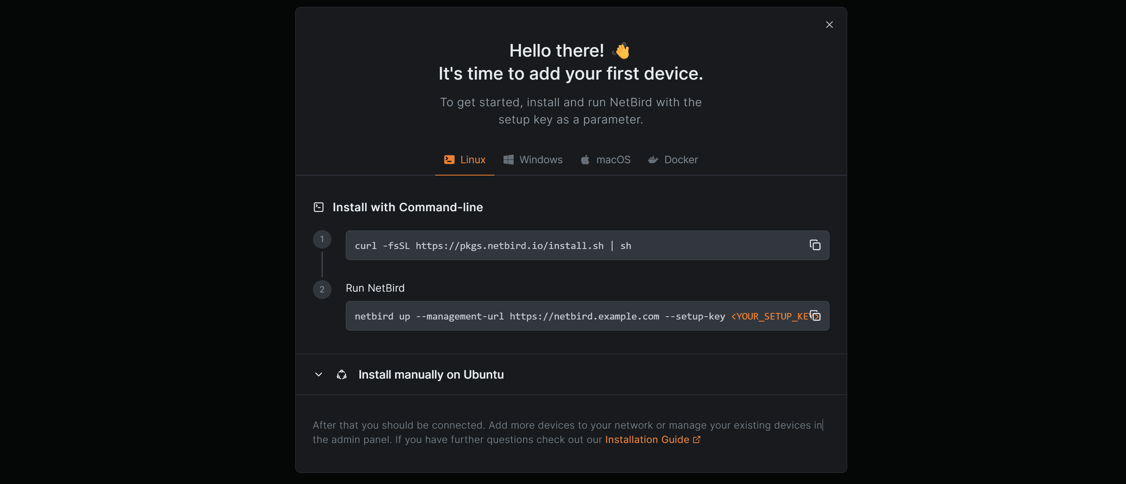
Task: Click the external link icon after Installation Guide
Action: 697,439
